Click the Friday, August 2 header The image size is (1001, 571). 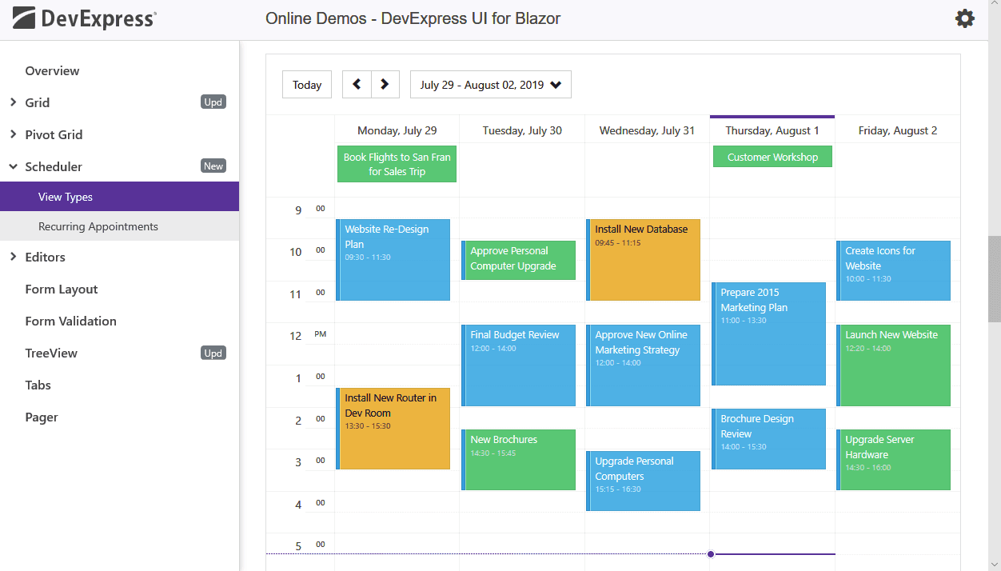898,130
